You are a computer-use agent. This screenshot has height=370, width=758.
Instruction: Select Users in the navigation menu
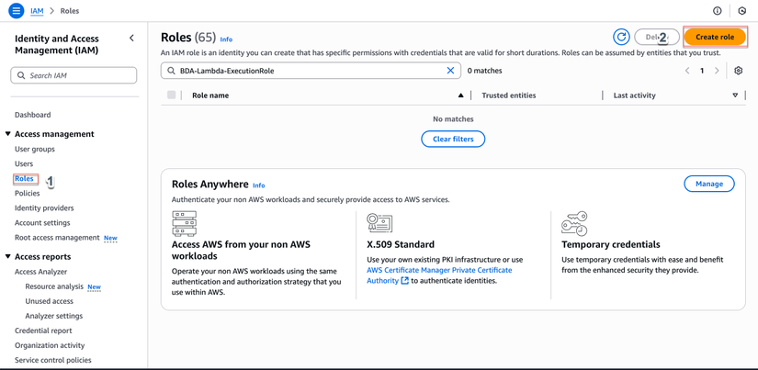(x=24, y=163)
